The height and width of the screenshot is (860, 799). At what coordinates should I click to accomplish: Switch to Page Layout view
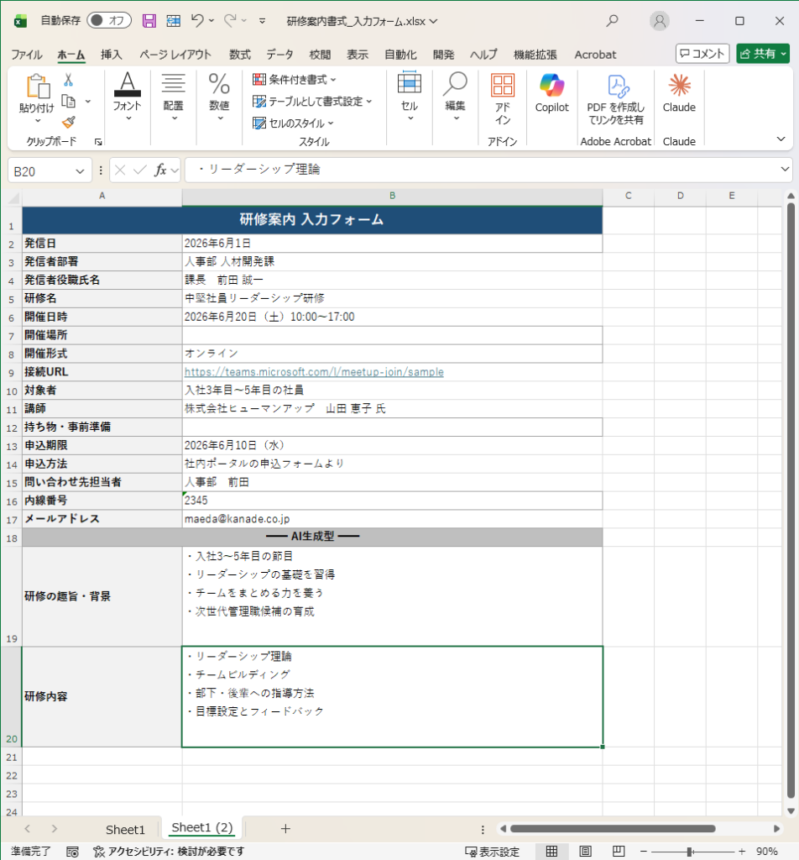click(585, 852)
